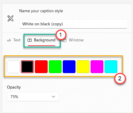This screenshot has height=113, width=133.
Task: Pick the red color swatch
Action: point(41,67)
